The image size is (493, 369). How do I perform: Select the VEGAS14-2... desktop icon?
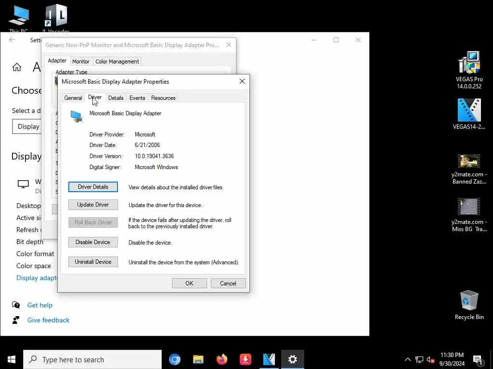click(x=469, y=114)
